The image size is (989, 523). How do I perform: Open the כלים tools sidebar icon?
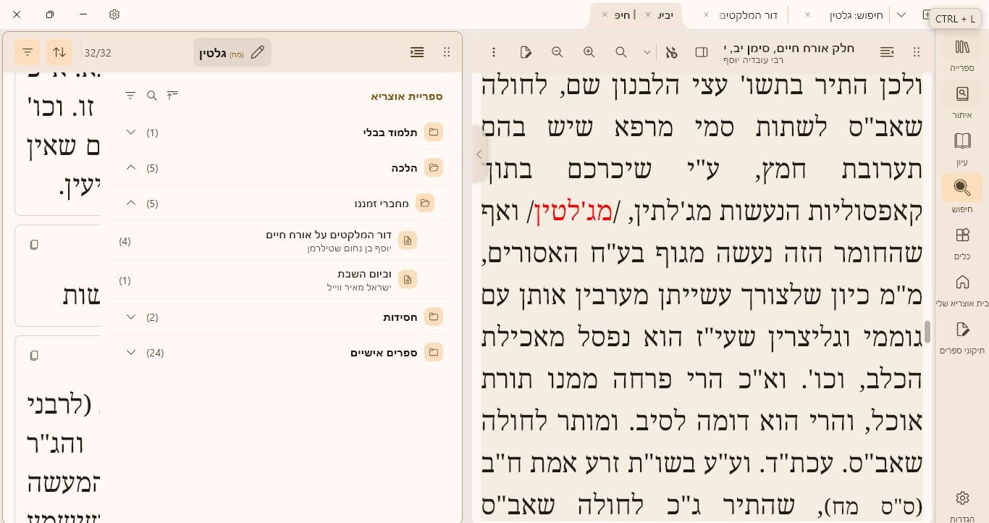(x=962, y=242)
